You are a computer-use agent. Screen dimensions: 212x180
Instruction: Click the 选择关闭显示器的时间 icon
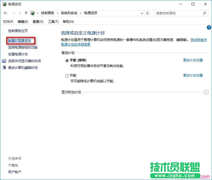tap(4, 61)
